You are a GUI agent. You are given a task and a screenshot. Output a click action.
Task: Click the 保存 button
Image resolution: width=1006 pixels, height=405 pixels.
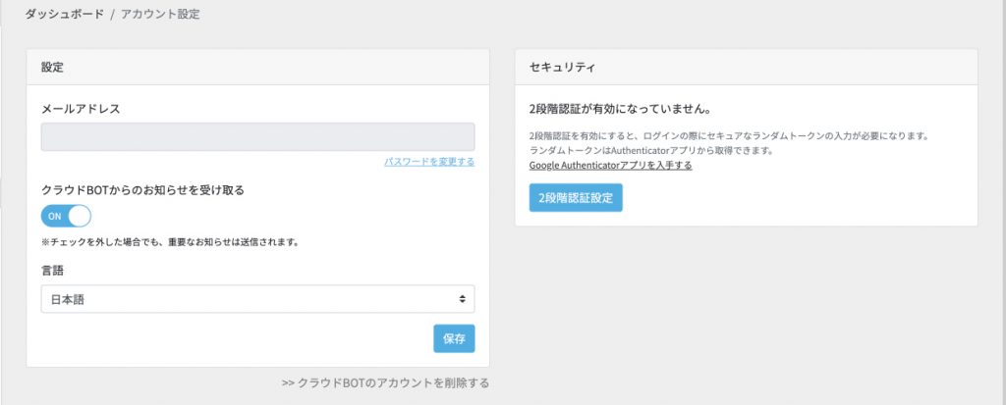(x=454, y=339)
